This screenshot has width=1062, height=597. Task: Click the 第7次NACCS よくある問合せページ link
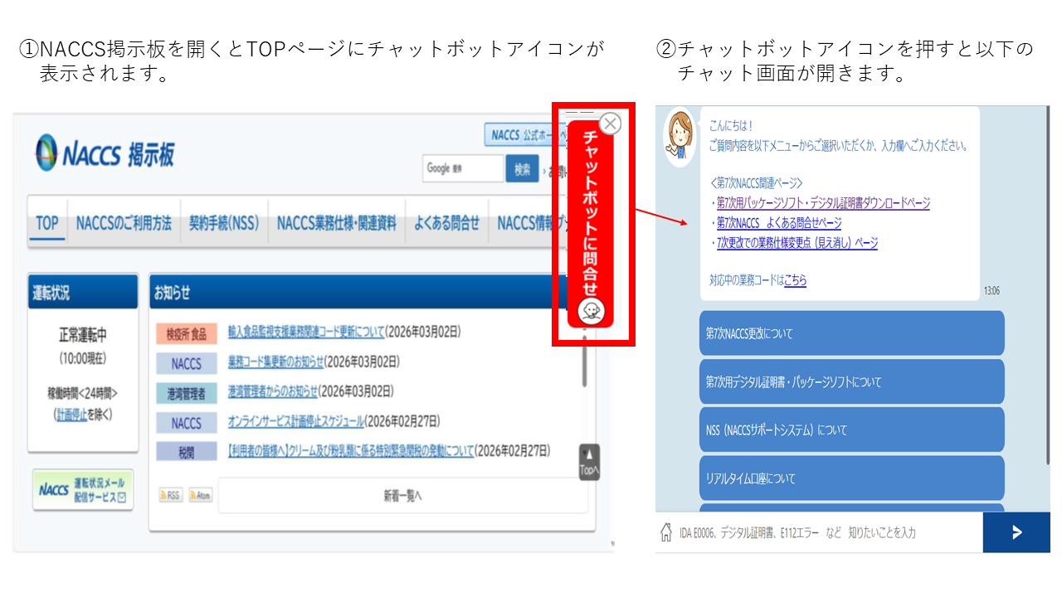[779, 223]
